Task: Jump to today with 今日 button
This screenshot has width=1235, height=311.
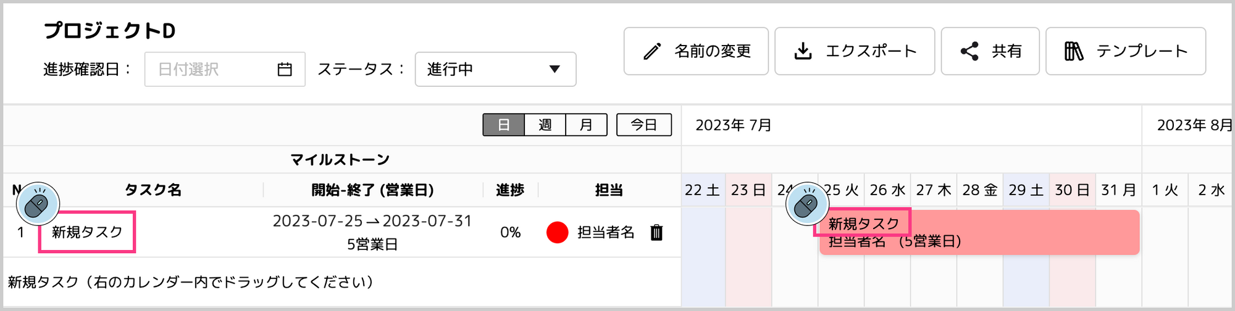Action: [x=644, y=125]
